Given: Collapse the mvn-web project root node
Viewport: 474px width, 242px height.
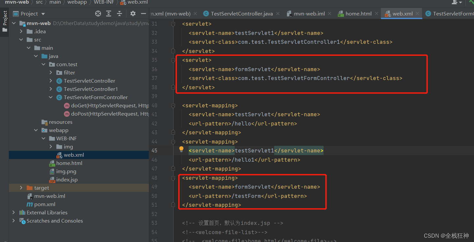Looking at the screenshot, I should [14, 23].
